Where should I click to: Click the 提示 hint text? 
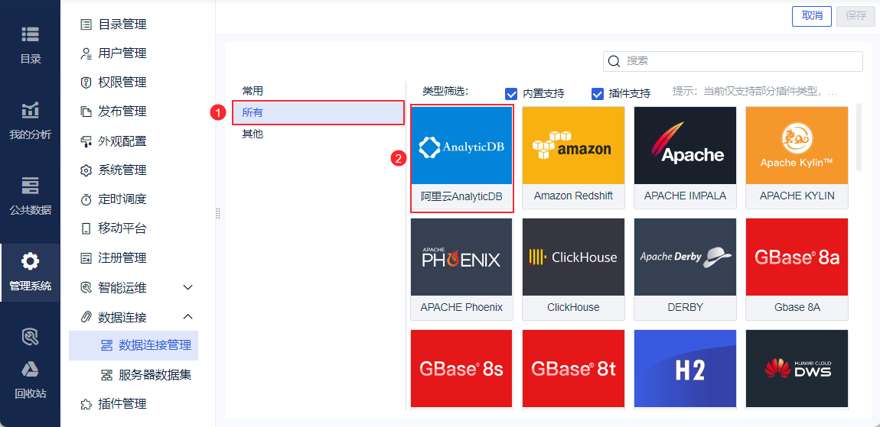click(x=755, y=92)
